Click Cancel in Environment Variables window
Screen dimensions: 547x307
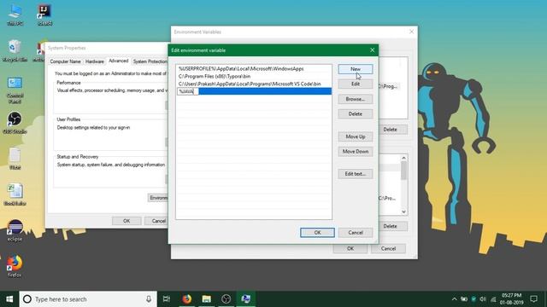click(x=388, y=248)
